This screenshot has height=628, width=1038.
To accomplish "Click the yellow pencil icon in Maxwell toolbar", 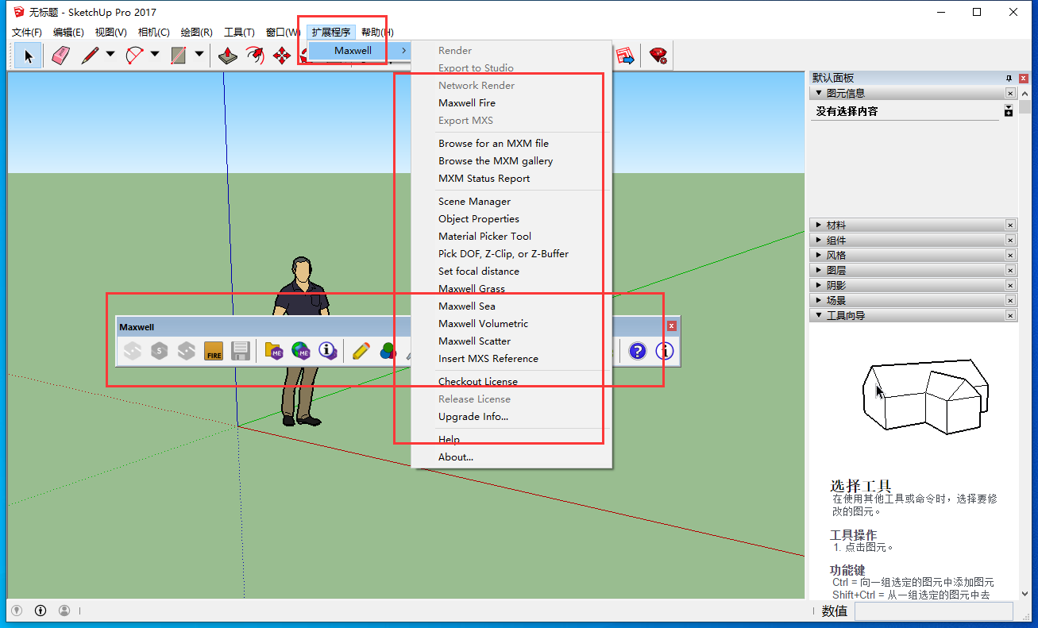I will 361,350.
